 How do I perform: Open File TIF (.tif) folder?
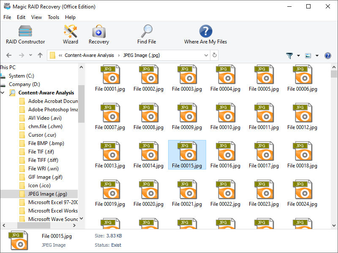pyautogui.click(x=37, y=152)
